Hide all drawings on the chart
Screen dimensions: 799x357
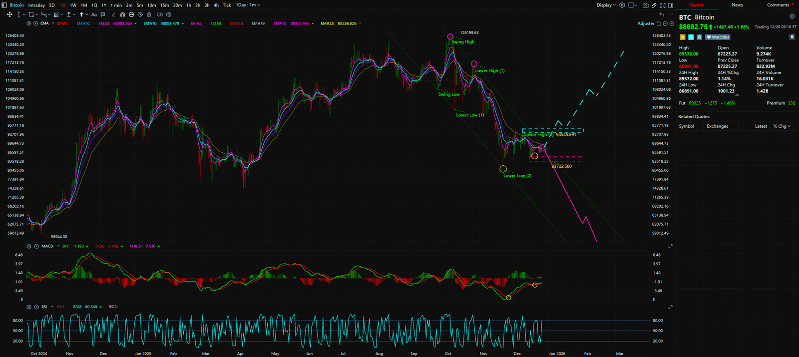tap(140, 14)
